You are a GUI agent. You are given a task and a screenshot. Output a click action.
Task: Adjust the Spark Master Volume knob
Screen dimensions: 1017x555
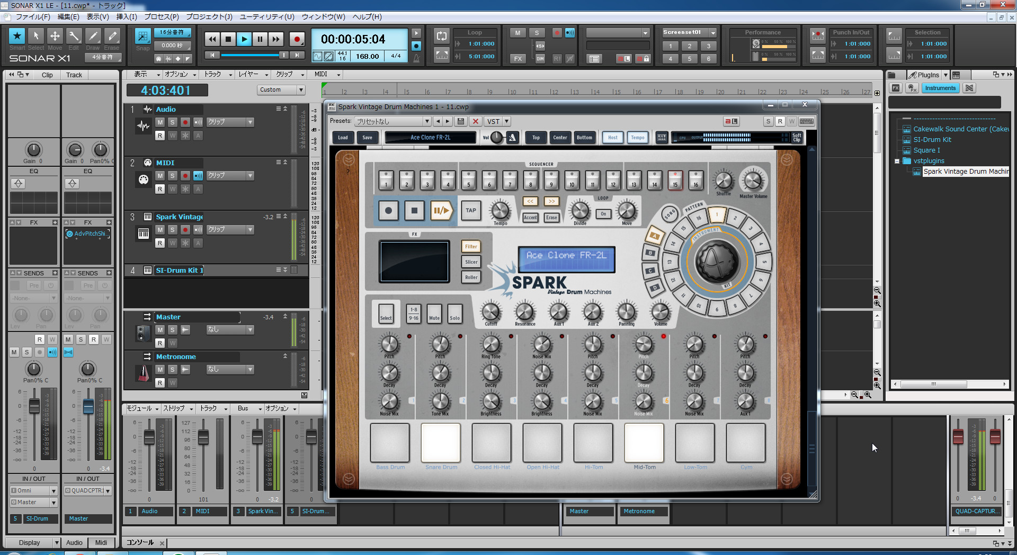point(753,181)
